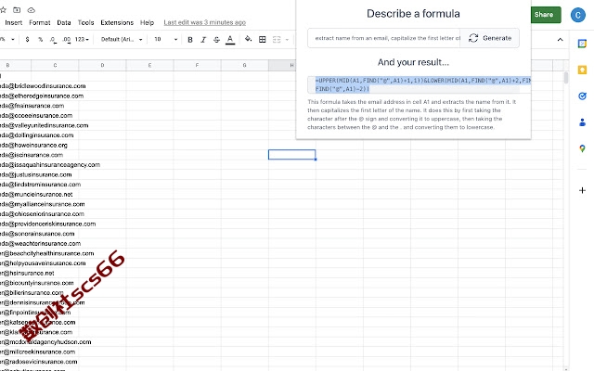Click cell with helpyousaveinsurance.com email
The image size is (594, 371).
pos(43,263)
